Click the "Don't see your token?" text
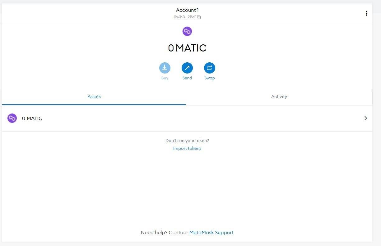The image size is (381, 246). 187,141
